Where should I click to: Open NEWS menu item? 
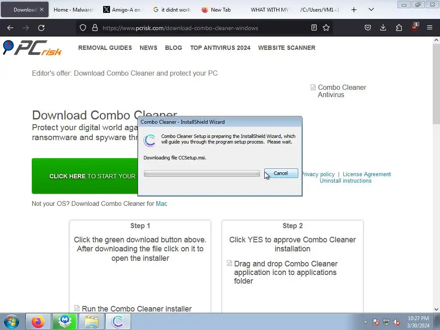point(148,48)
